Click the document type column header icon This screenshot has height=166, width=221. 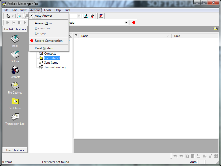pos(76,36)
